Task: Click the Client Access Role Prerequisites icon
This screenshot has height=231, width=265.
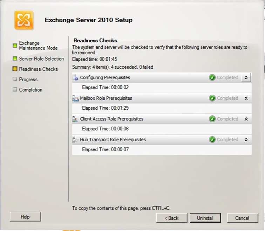Action: pos(75,119)
